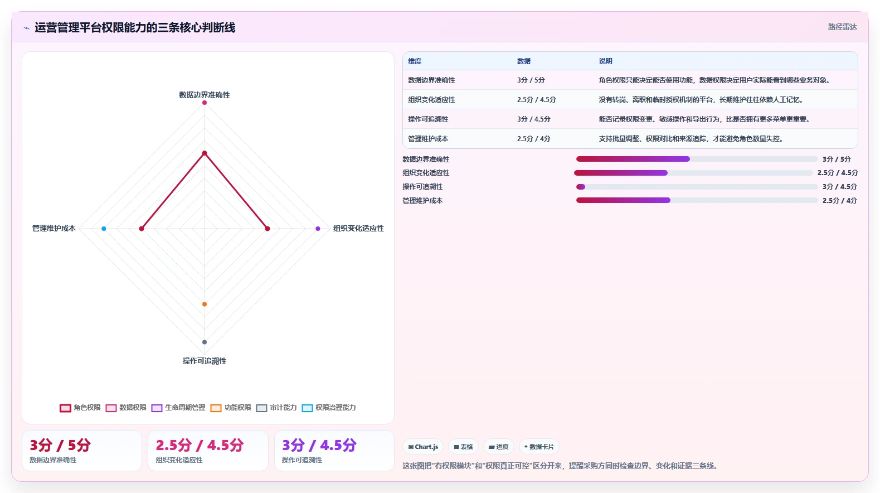Click the main title 运营管理平台权限能力的三条核心判断线
The width and height of the screenshot is (880, 493).
pyautogui.click(x=135, y=27)
